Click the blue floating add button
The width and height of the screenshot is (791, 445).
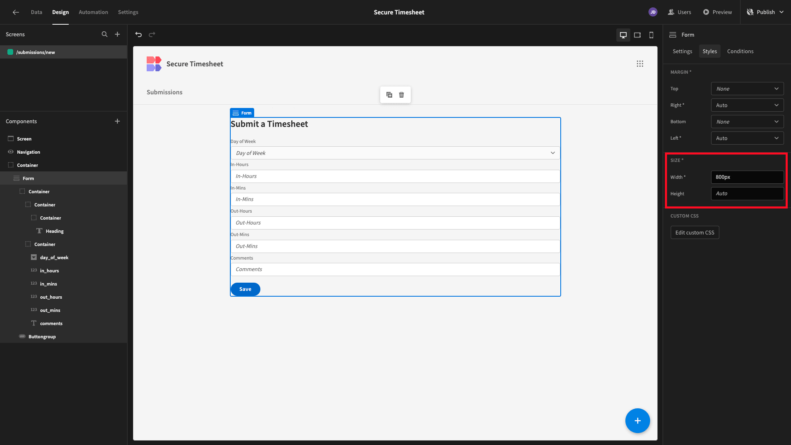(x=637, y=421)
